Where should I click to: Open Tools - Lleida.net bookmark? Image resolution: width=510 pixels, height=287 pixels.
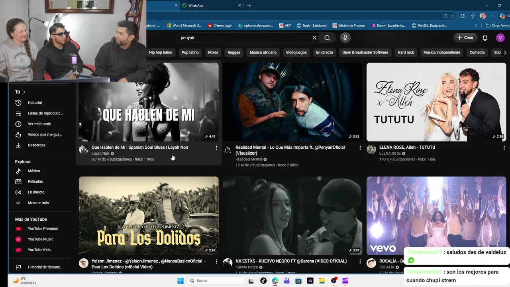(x=311, y=26)
